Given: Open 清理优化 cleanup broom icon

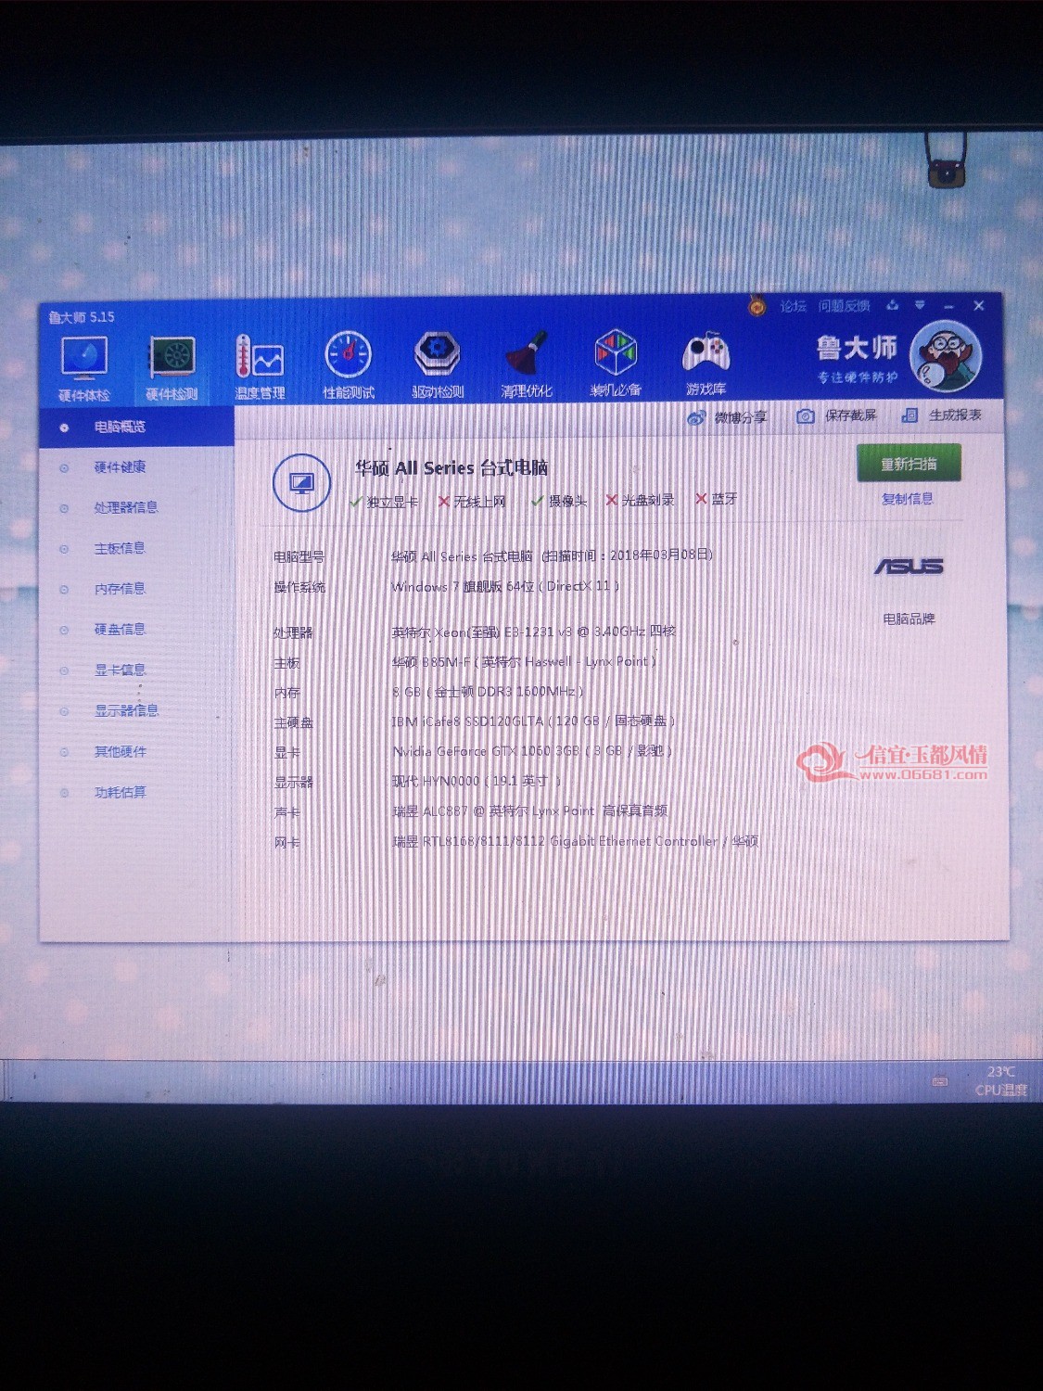Looking at the screenshot, I should click(x=527, y=364).
